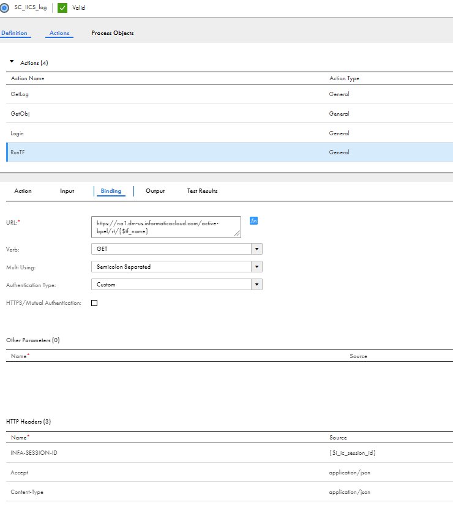Open the Process Objects tab
Image resolution: width=453 pixels, height=505 pixels.
113,33
